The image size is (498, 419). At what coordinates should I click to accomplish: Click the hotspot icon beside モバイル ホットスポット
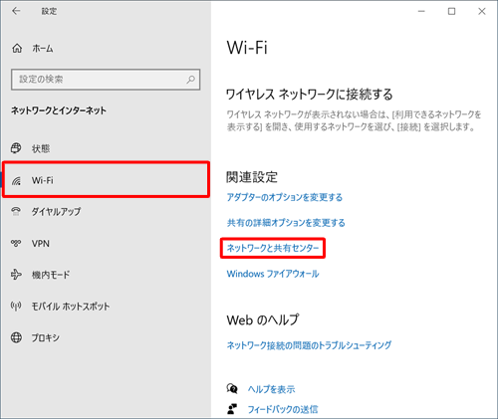point(16,306)
